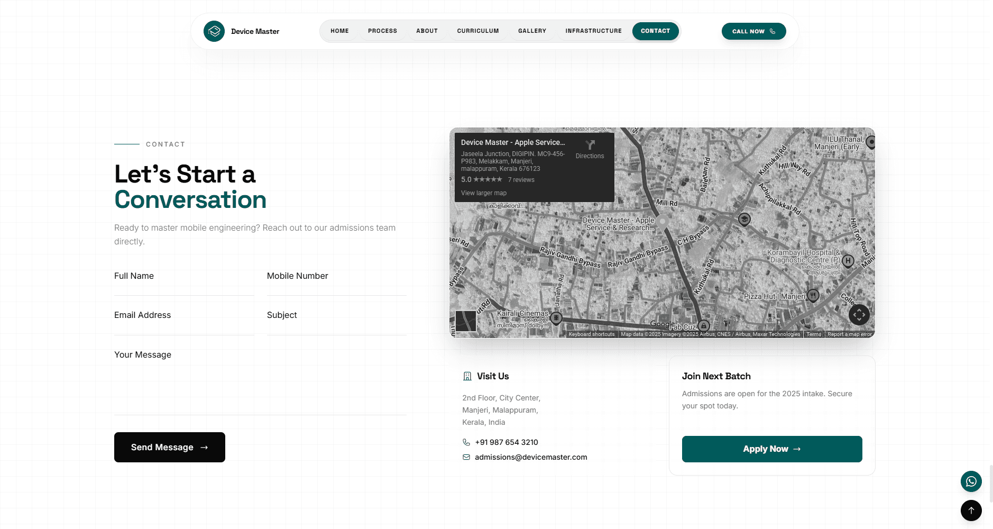Click the building icon beside Visit Us
Screen dimensions: 993x529
coord(467,376)
